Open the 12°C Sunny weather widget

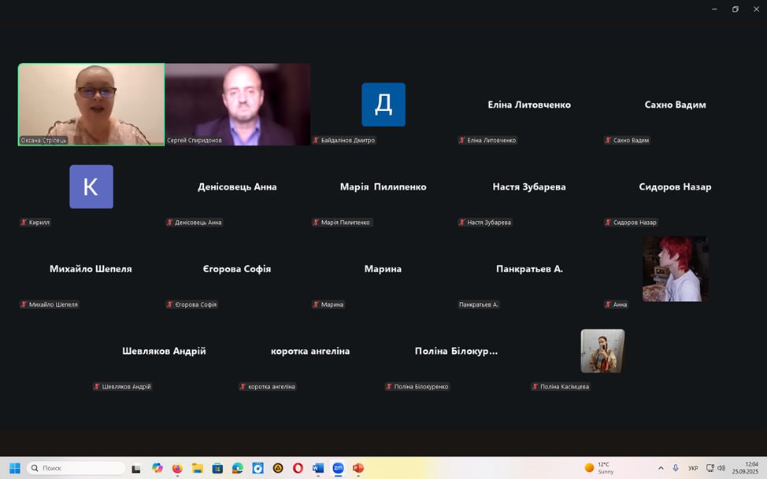pos(600,468)
